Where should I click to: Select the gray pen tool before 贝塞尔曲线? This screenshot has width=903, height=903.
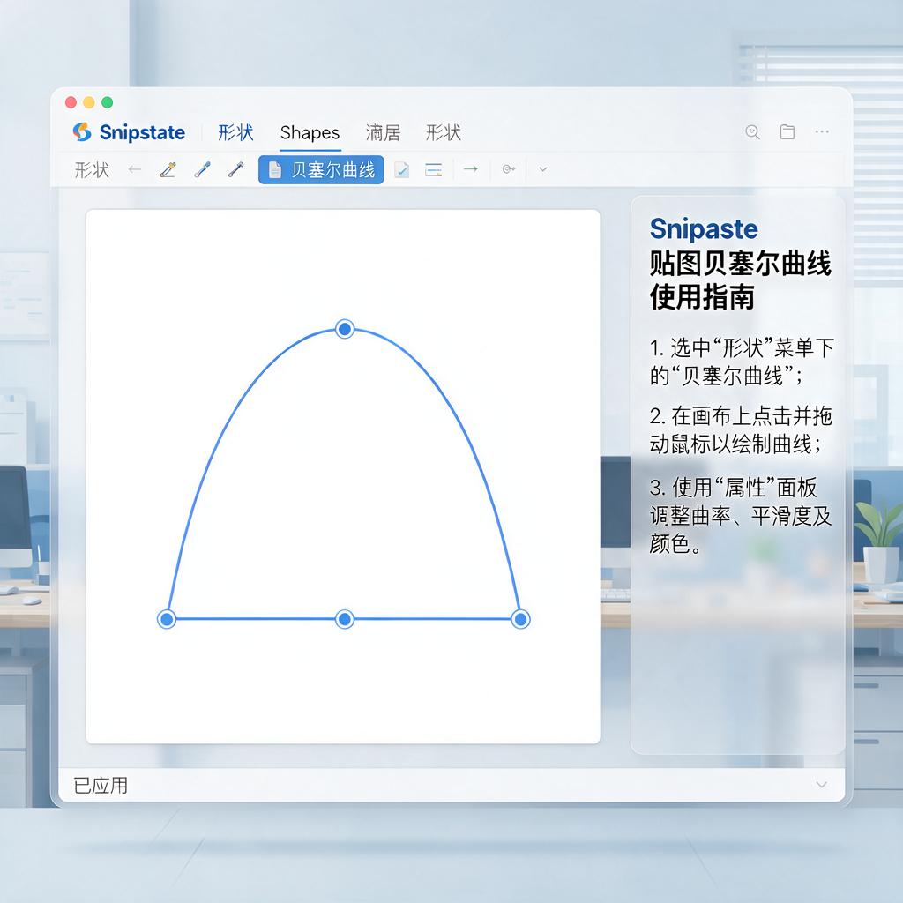235,169
